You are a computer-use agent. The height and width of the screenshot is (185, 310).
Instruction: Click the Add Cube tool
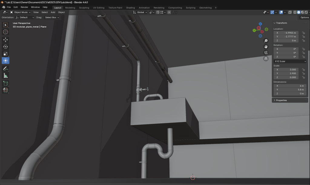coord(5,83)
